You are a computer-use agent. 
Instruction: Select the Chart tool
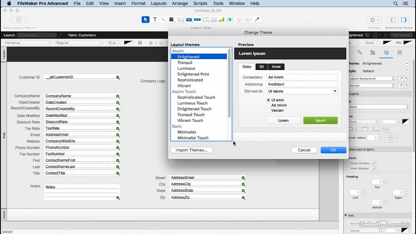tap(222, 19)
